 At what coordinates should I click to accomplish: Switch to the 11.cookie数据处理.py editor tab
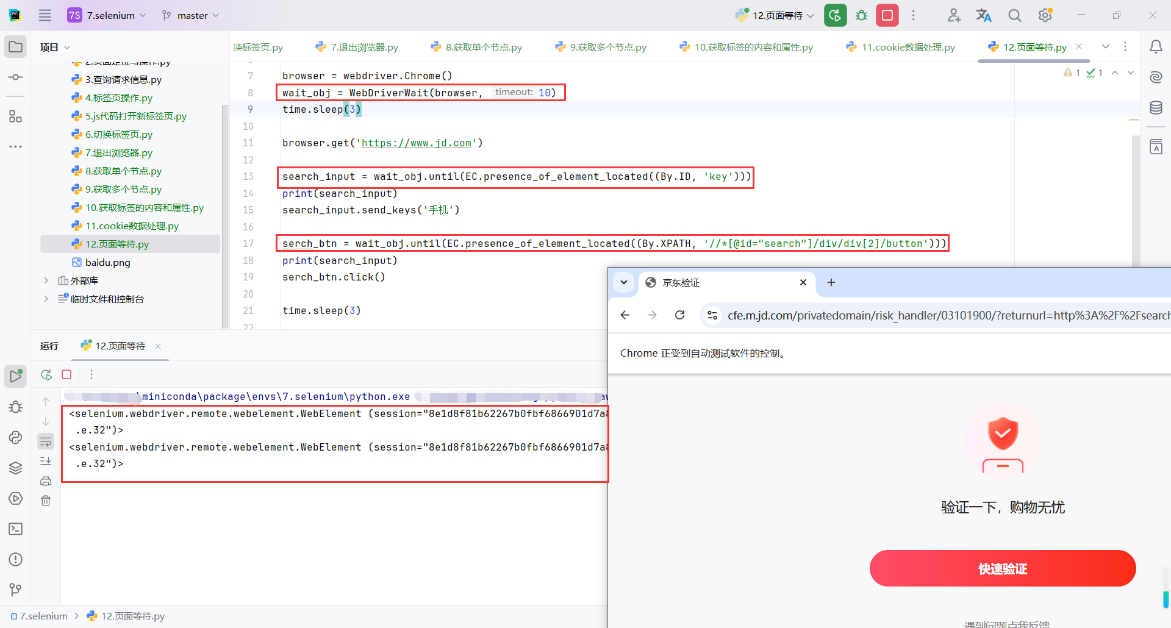click(901, 47)
